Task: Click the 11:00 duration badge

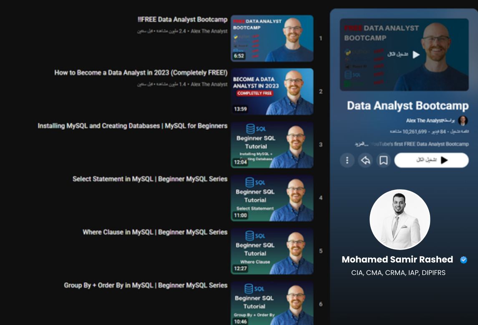Action: click(x=241, y=215)
